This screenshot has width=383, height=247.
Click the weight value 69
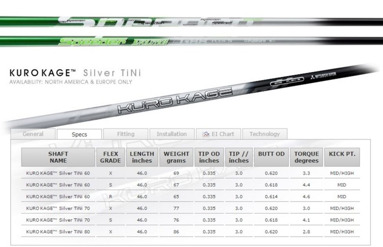tap(176, 173)
